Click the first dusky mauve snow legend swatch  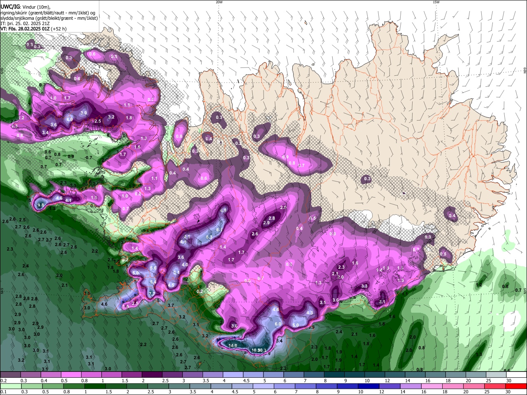pyautogui.click(x=10, y=374)
